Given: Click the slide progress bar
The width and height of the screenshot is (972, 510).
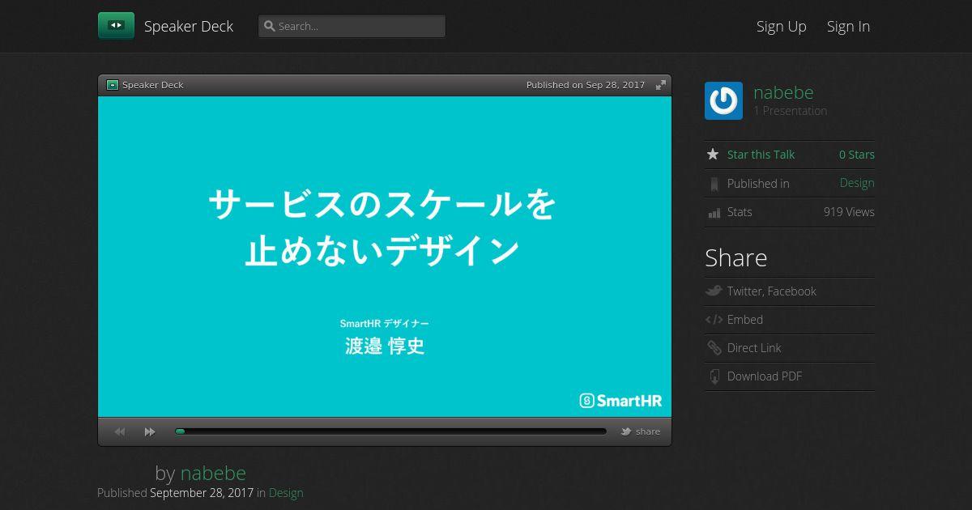Looking at the screenshot, I should click(390, 431).
